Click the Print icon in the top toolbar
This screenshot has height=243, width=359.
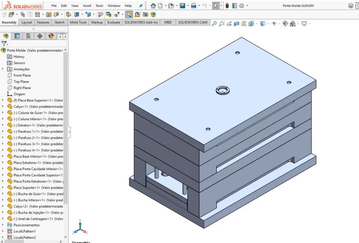tap(194, 6)
